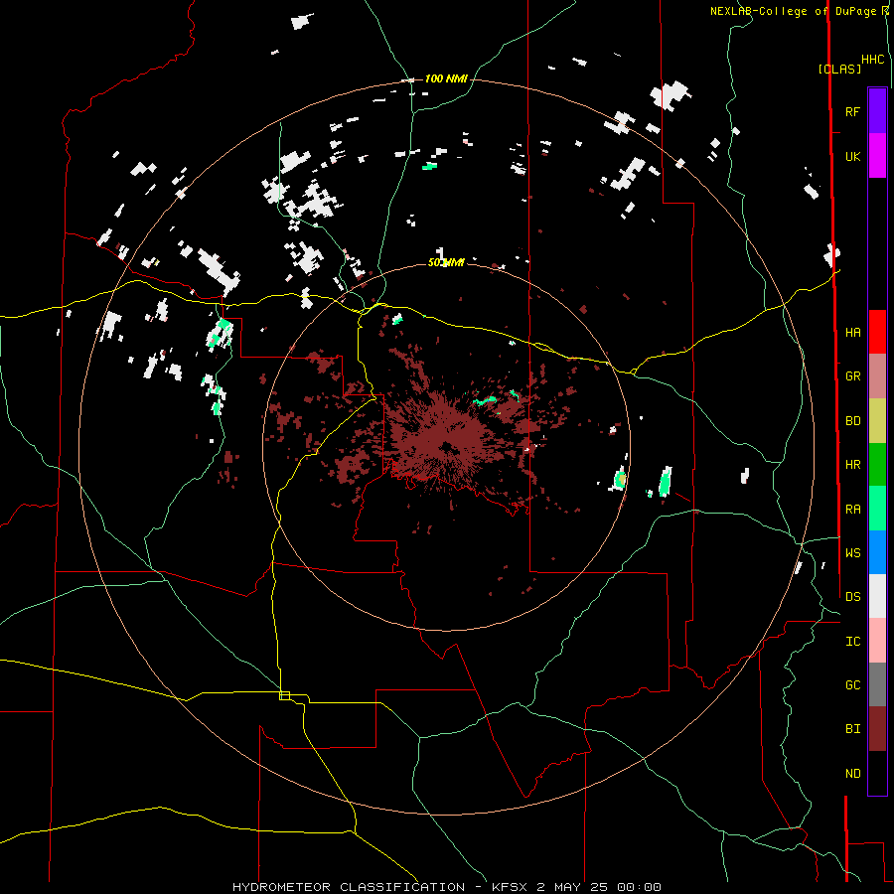Click the BI legend label

click(852, 729)
